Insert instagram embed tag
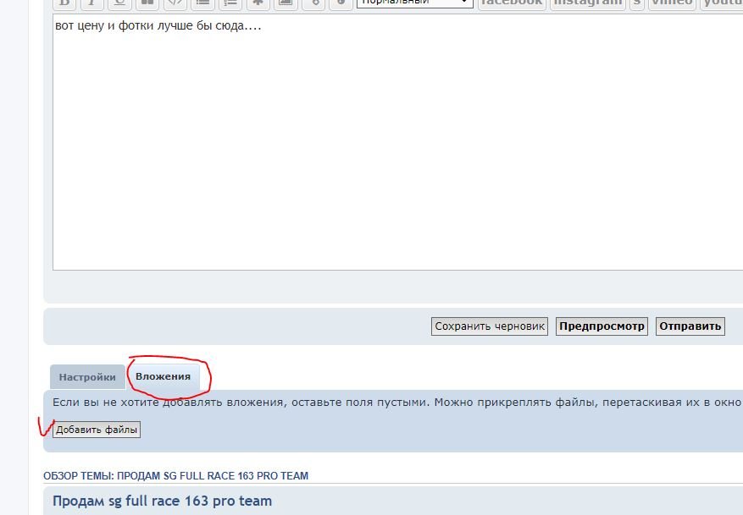Viewport: 743px width, 515px height. (x=587, y=3)
